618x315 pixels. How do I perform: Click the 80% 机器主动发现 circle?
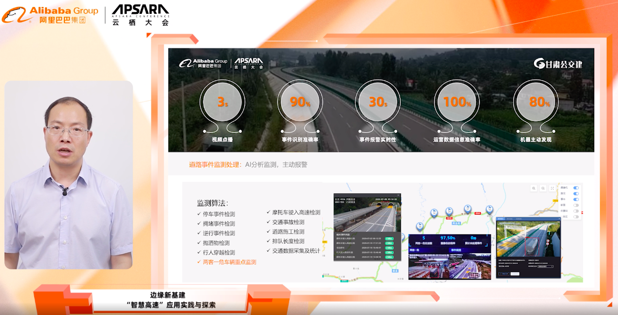tap(536, 102)
